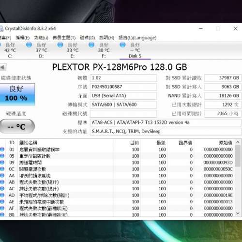Click the status orb for drive D:

(x=29, y=45)
